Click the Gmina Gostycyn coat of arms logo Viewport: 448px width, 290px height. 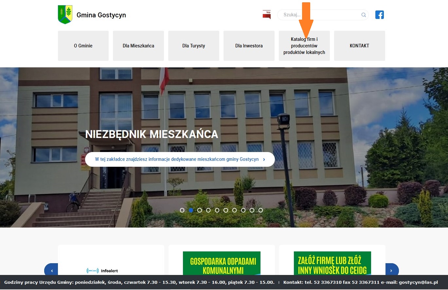click(x=65, y=15)
